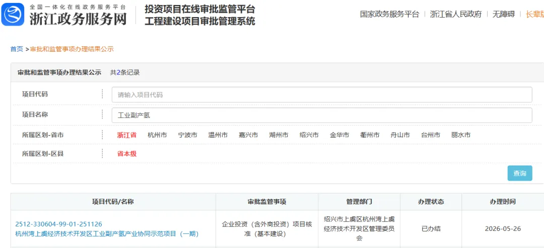Select 丽水市 region filter

tap(461, 135)
